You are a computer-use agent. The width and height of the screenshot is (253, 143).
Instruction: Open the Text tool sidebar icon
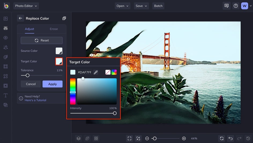pyautogui.click(x=6, y=95)
